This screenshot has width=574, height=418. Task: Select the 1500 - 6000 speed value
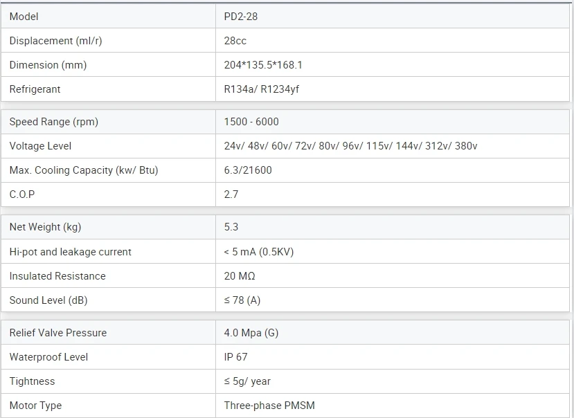pos(251,122)
